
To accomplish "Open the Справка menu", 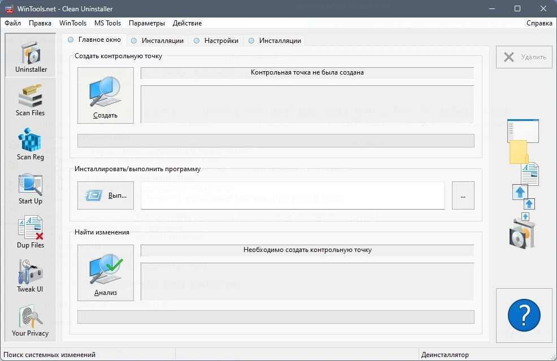I will click(x=539, y=23).
